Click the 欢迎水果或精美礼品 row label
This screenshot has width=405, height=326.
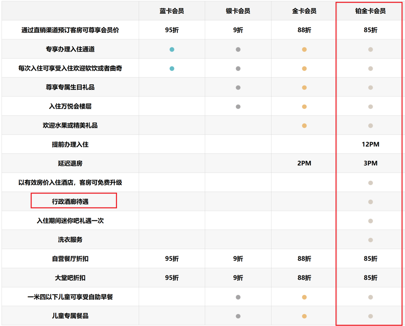click(x=70, y=126)
